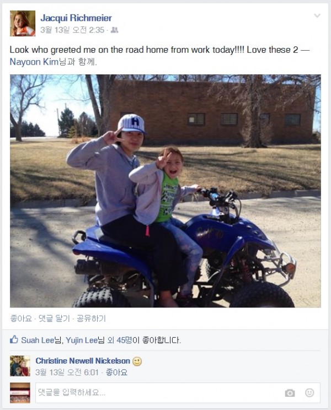
Task: Open Yujin Lee's profile from likes
Action: click(x=82, y=340)
